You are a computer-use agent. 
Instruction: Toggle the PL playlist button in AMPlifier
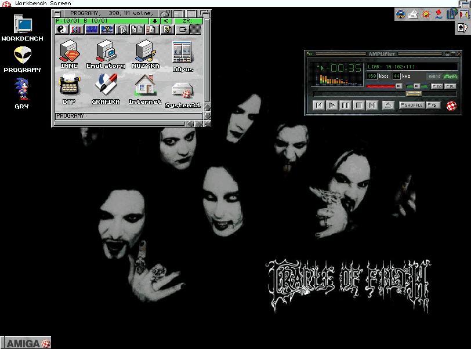click(450, 86)
